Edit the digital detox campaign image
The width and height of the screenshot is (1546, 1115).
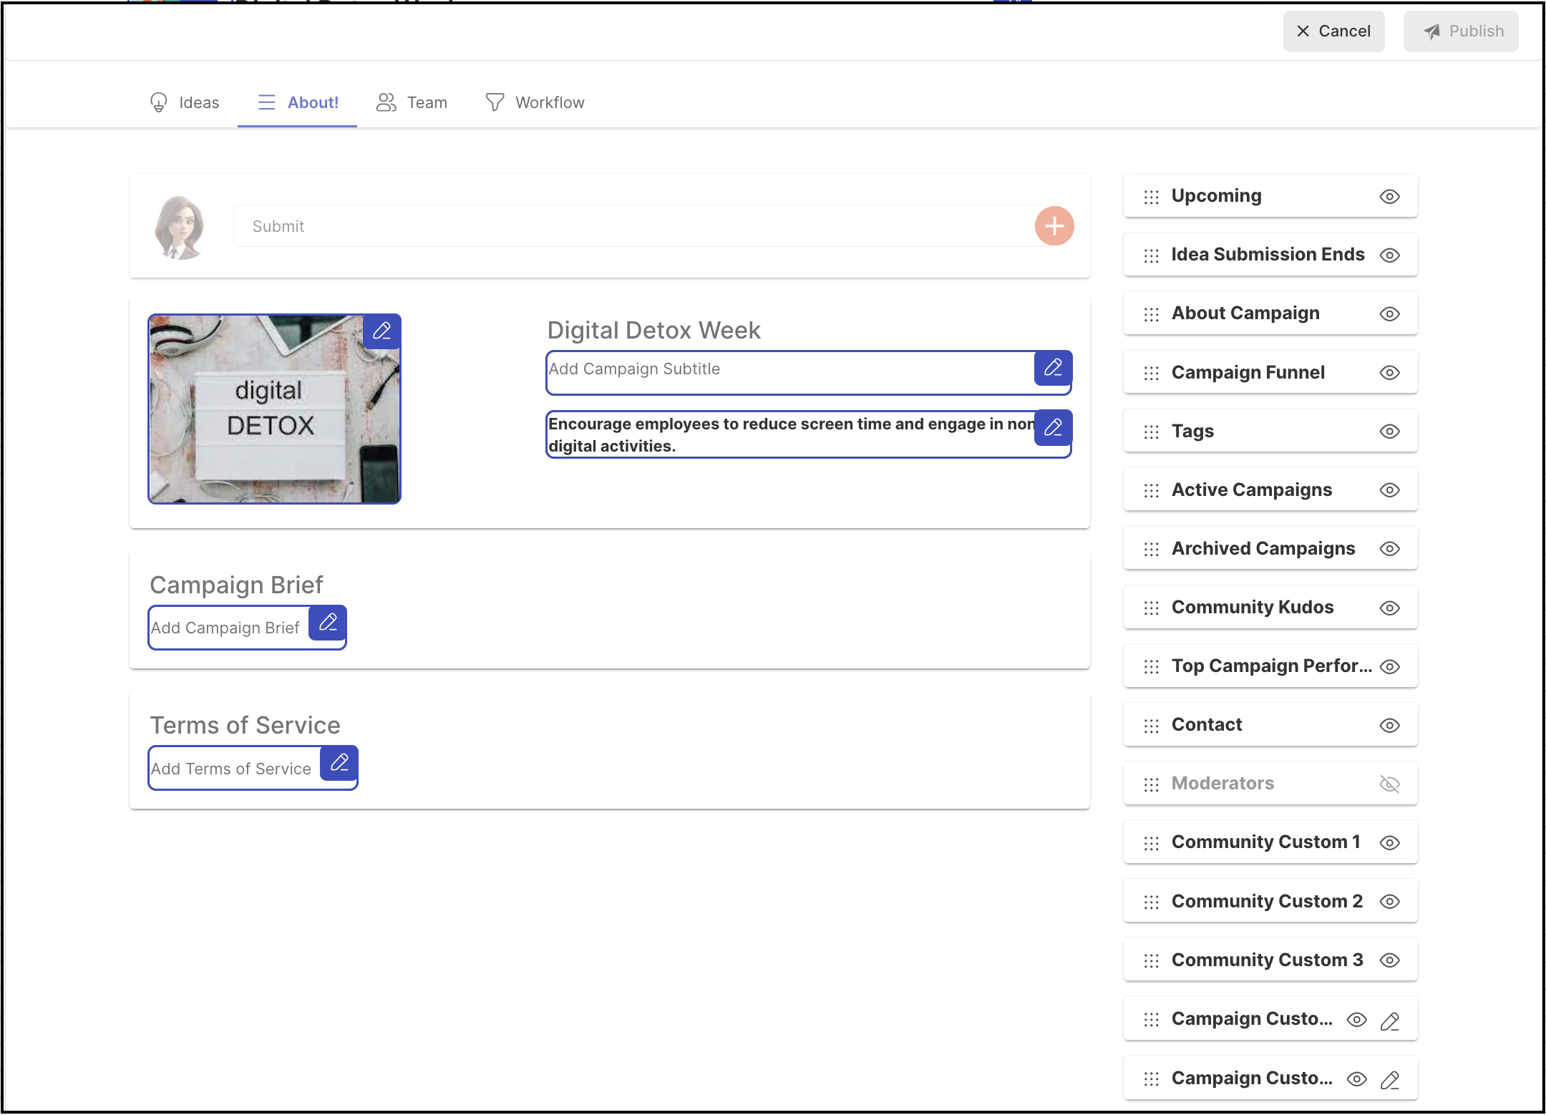tap(382, 331)
